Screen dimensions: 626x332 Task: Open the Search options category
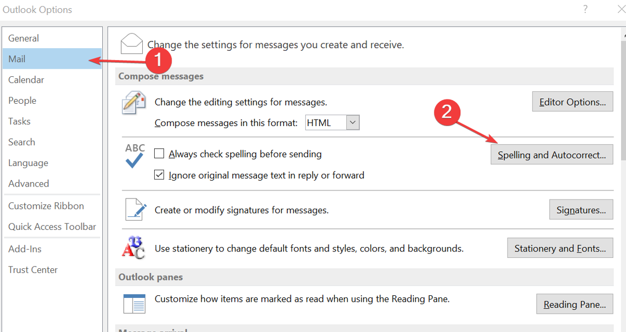[52, 142]
